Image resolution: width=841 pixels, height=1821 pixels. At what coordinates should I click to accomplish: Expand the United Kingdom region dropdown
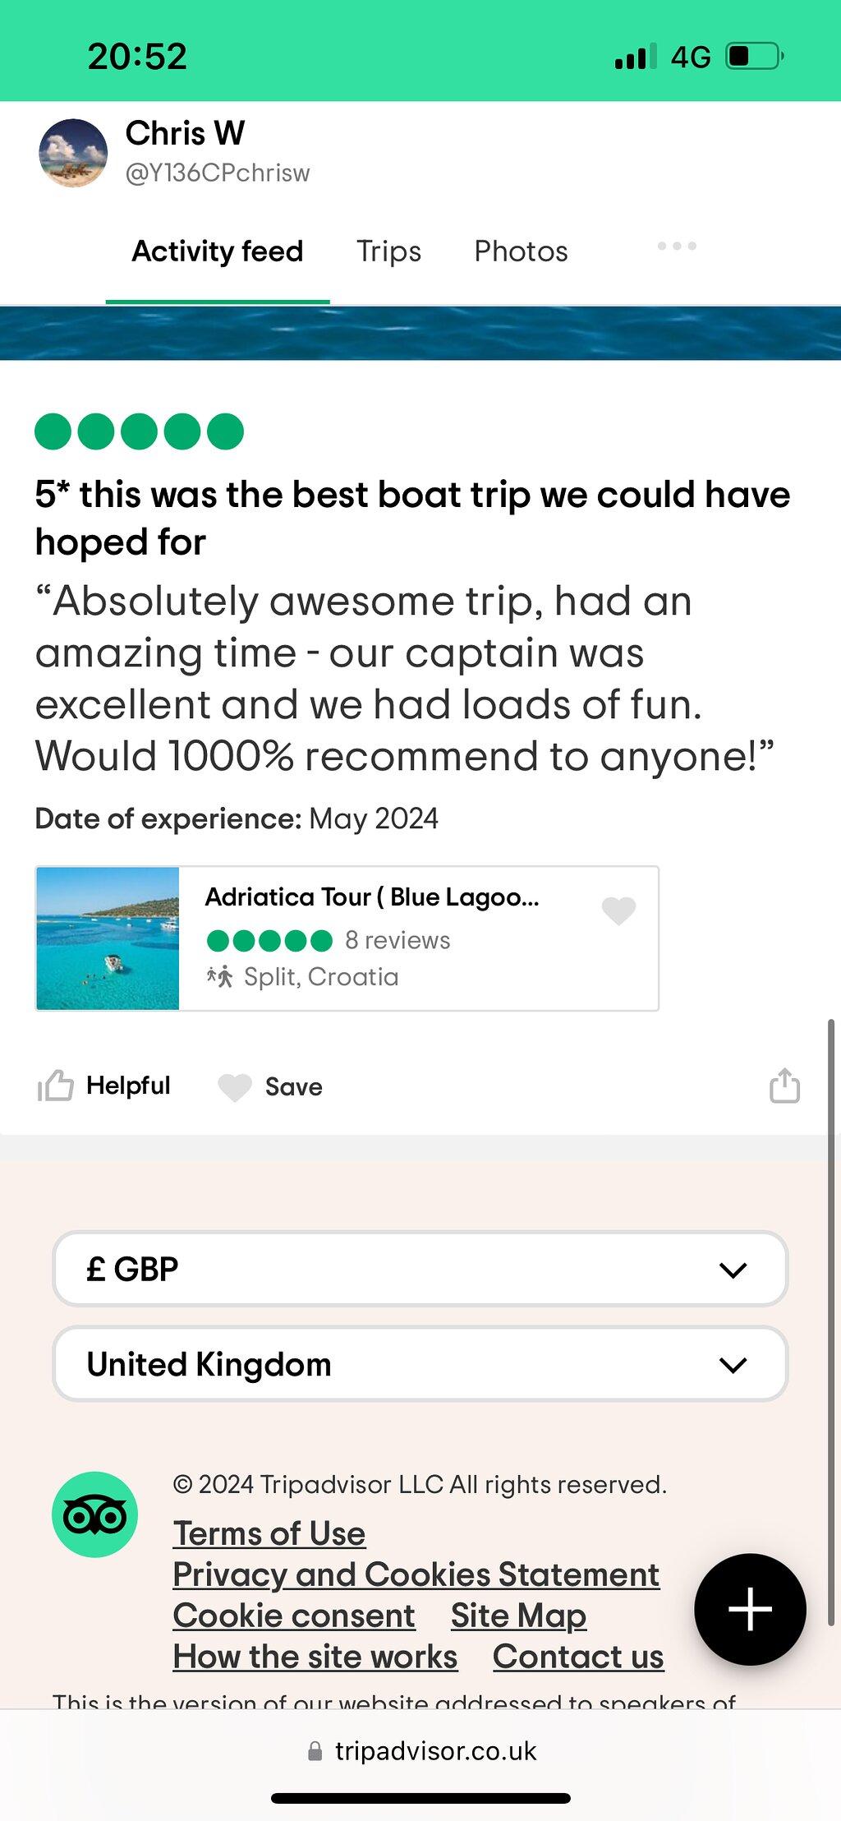[x=420, y=1364]
